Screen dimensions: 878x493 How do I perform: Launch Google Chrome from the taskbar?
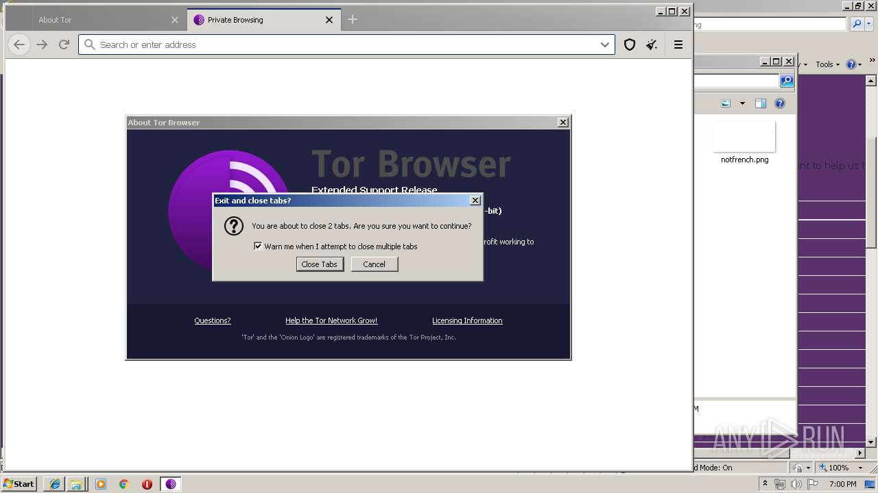point(124,484)
